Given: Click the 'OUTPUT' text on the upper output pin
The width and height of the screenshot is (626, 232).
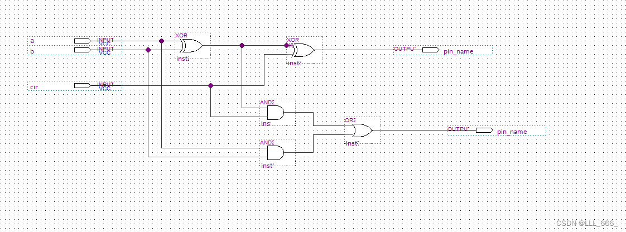Looking at the screenshot, I should [x=405, y=49].
